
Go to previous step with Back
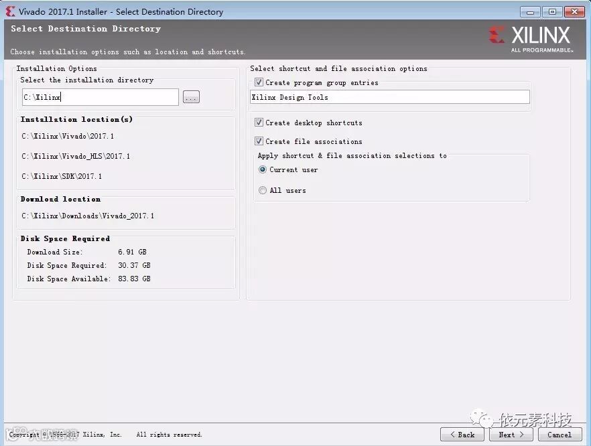(x=462, y=435)
